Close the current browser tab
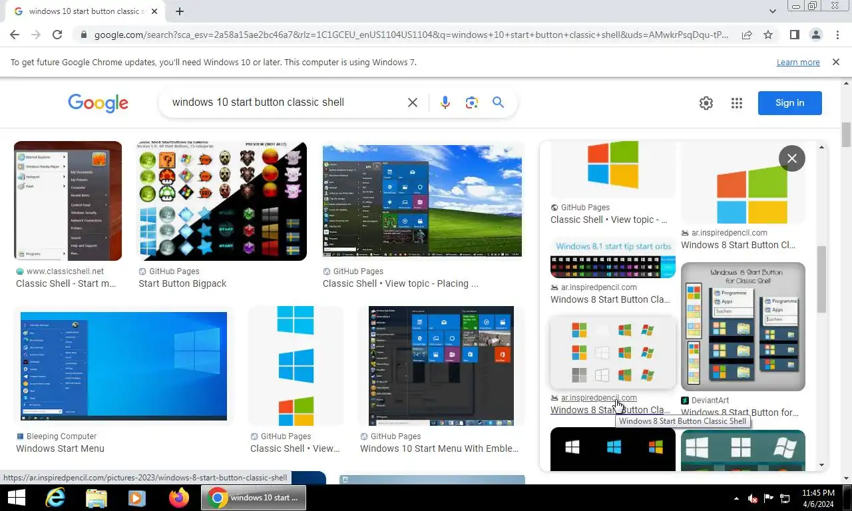 pyautogui.click(x=154, y=11)
